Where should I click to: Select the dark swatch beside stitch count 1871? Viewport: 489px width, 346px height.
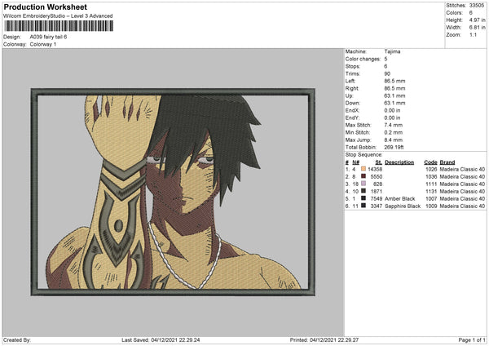[x=363, y=191]
